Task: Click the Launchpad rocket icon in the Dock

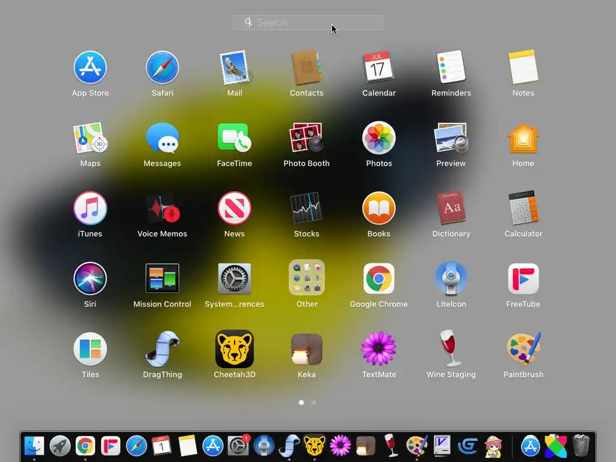Action: pos(60,446)
